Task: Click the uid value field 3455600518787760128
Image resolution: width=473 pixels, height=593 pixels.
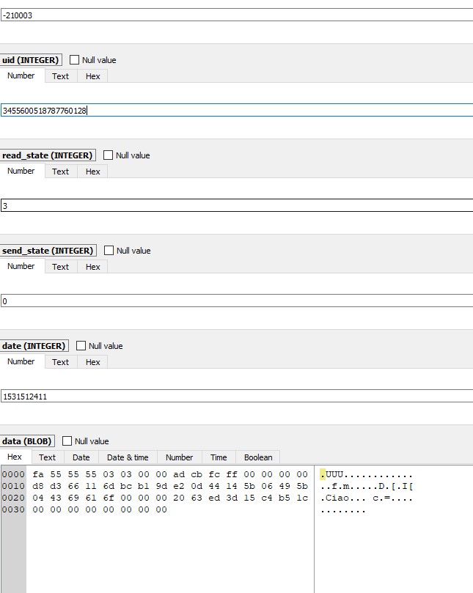Action: click(x=236, y=111)
